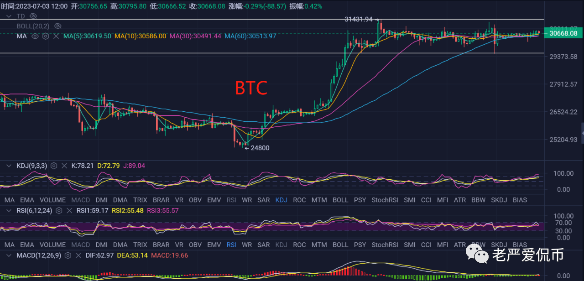
Task: Select the VR tab under the KDJ chart
Action: (x=179, y=200)
